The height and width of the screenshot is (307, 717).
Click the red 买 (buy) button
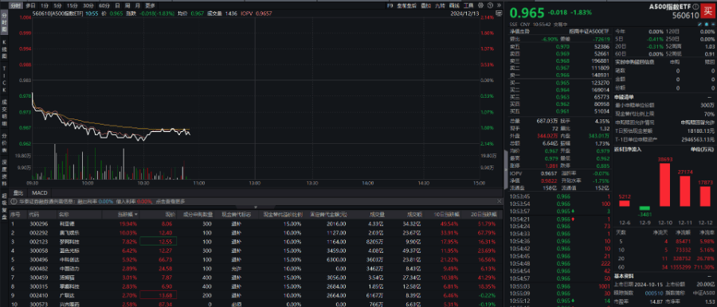pyautogui.click(x=708, y=10)
